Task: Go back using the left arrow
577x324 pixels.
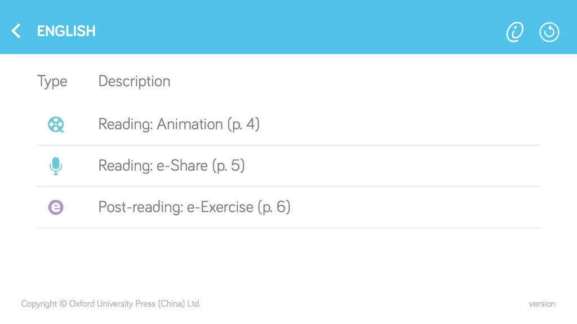Action: pos(16,31)
